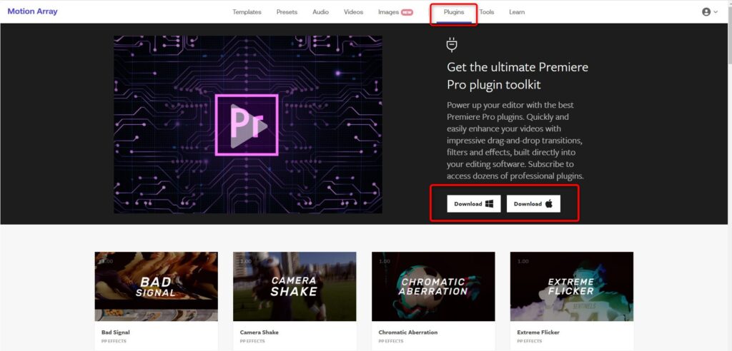Click the NEW badge beside Images
This screenshot has width=732, height=351.
(407, 12)
